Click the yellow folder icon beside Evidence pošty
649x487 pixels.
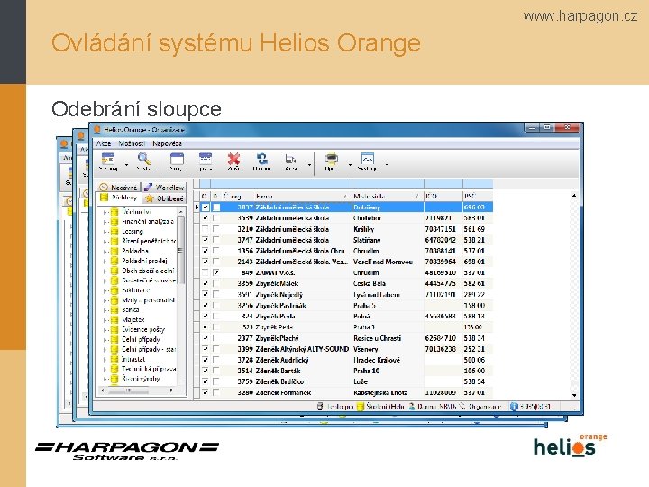tap(114, 330)
